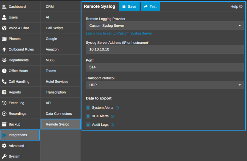Click the Dashboard chart icon
This screenshot has height=161, width=247.
[4, 7]
